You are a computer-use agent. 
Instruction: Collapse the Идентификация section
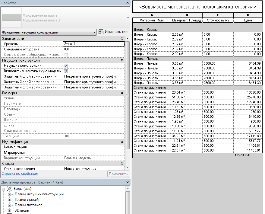pyautogui.click(x=122, y=142)
